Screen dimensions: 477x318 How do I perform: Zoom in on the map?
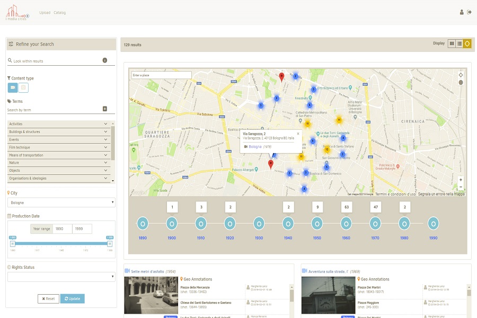461,180
